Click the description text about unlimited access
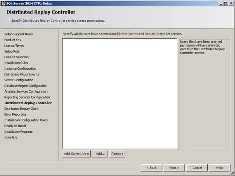This screenshot has width=235, height=176. point(202,47)
